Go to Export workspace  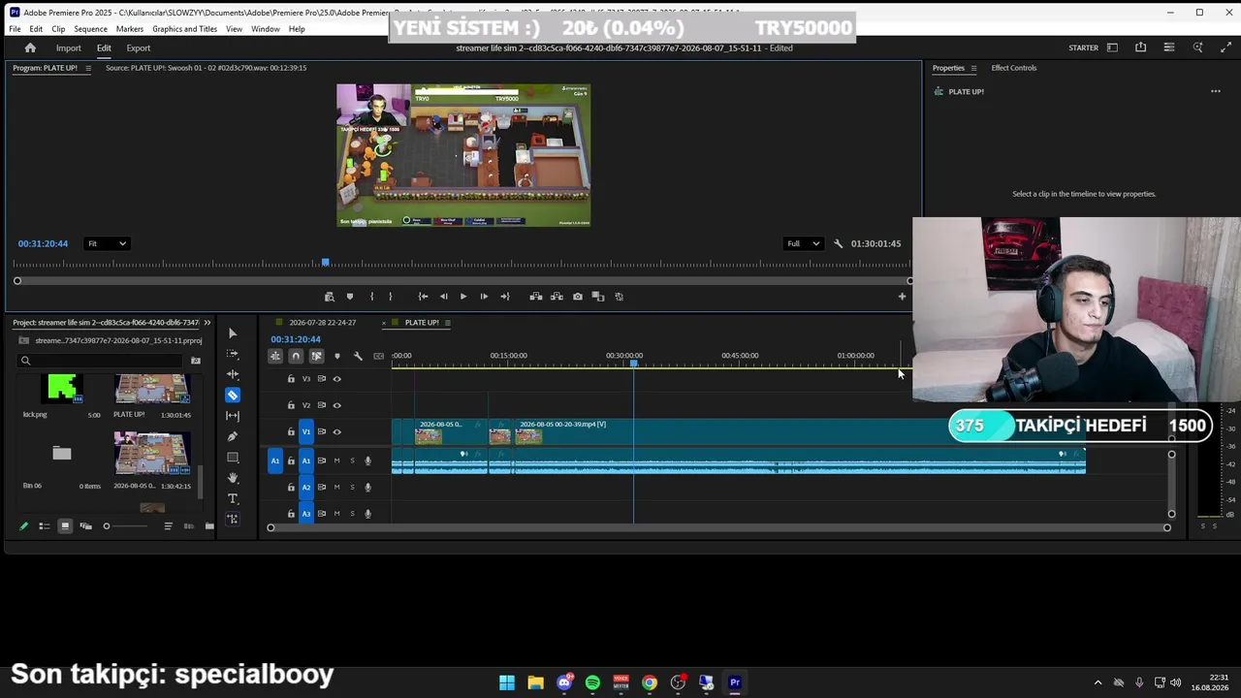(x=139, y=48)
